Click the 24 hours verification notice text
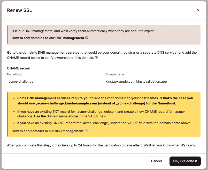The image size is (208, 170). 102,145
